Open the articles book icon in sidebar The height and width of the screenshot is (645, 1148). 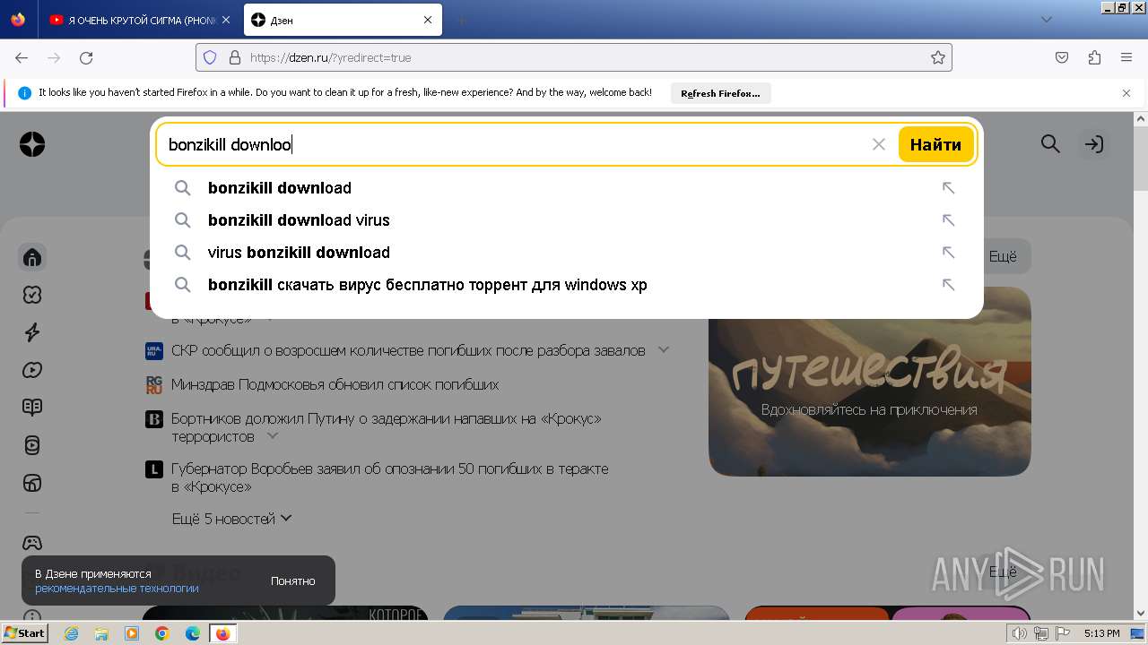click(32, 408)
